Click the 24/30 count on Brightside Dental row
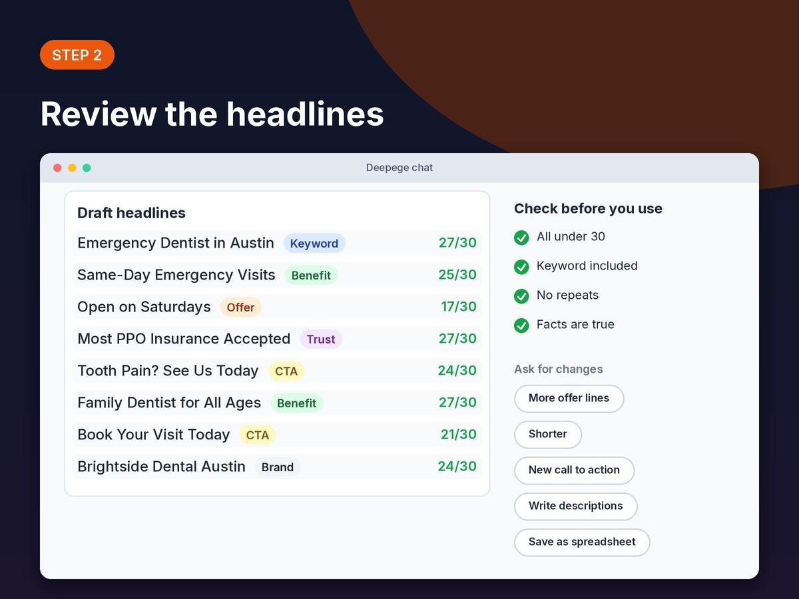The image size is (799, 599). [x=457, y=467]
